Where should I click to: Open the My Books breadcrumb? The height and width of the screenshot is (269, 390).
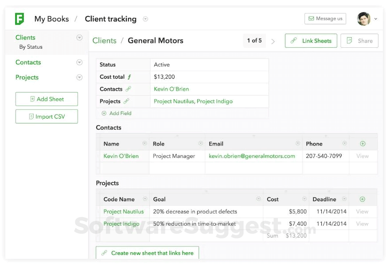click(51, 19)
